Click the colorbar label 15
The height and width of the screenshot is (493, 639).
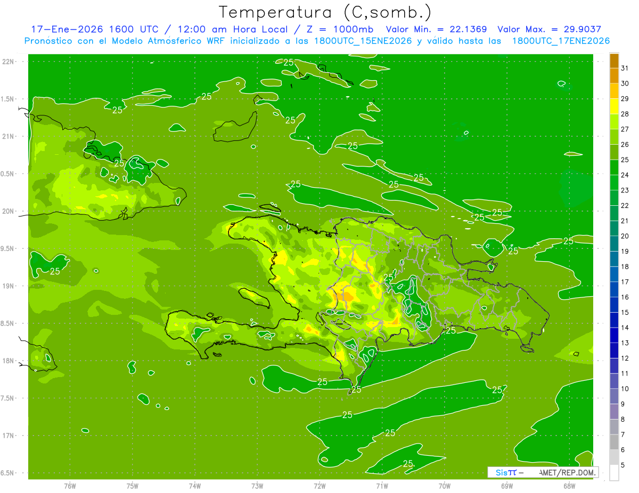point(625,312)
